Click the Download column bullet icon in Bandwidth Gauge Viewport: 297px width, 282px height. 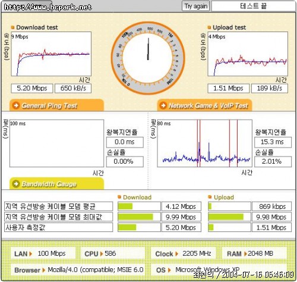pyautogui.click(x=119, y=197)
